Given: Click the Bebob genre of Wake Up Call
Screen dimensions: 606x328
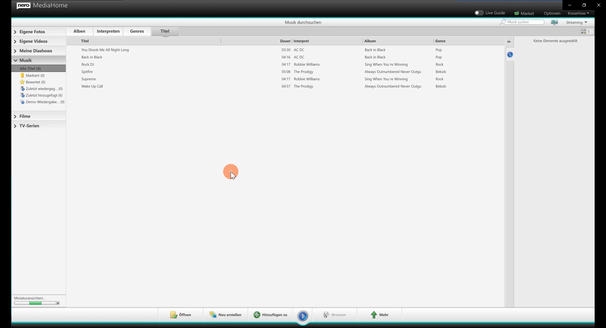Looking at the screenshot, I should click(x=441, y=86).
